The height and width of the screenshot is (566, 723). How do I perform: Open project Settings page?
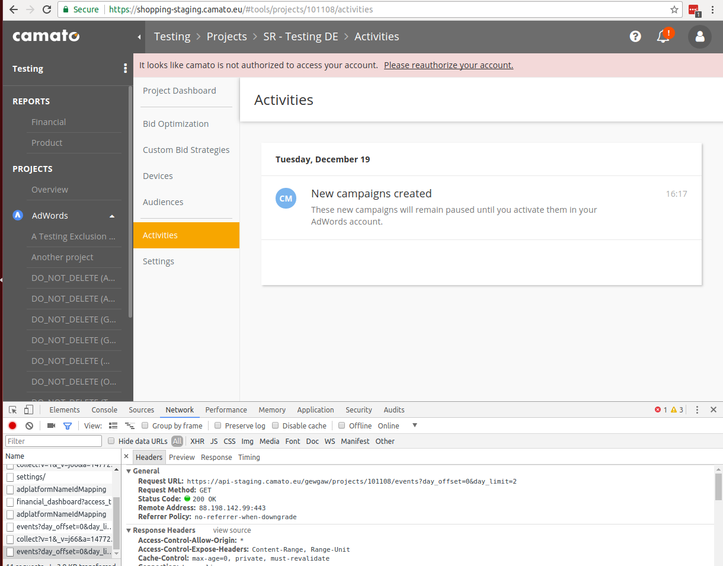pyautogui.click(x=158, y=261)
